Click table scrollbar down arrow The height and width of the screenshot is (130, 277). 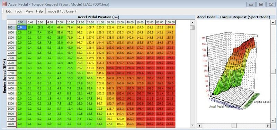coord(193,125)
